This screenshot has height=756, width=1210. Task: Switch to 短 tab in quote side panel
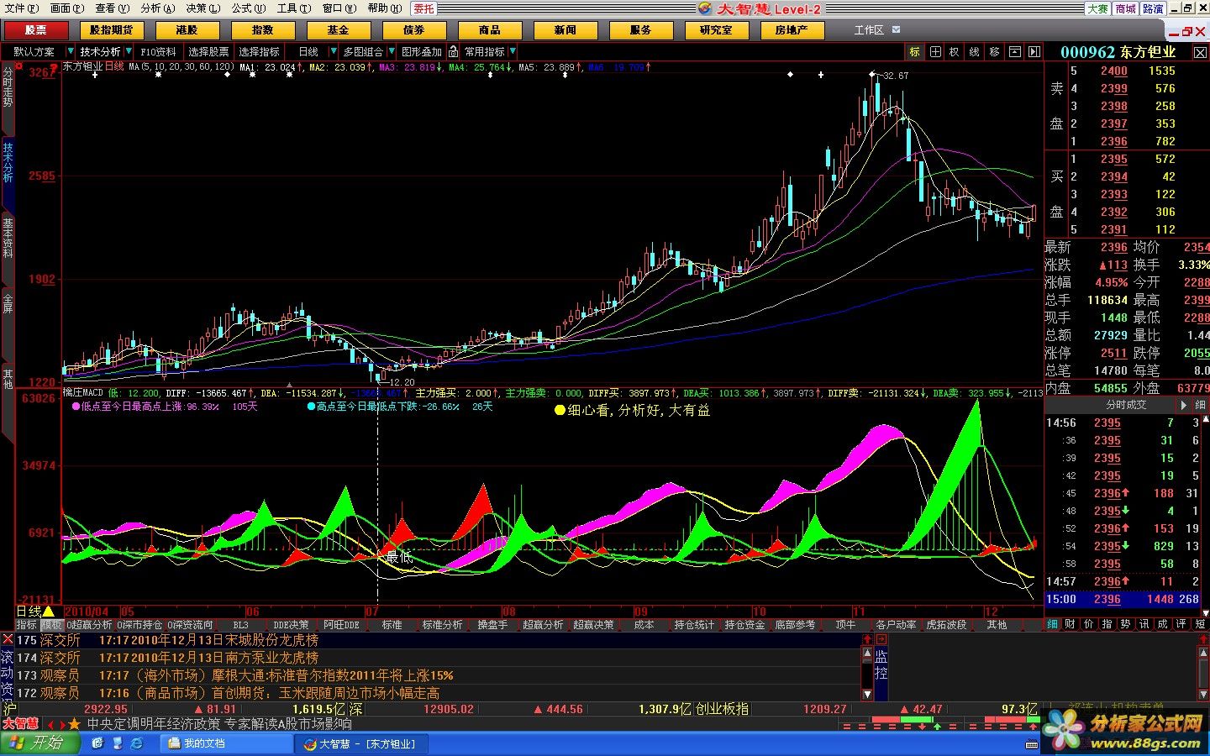(1200, 624)
